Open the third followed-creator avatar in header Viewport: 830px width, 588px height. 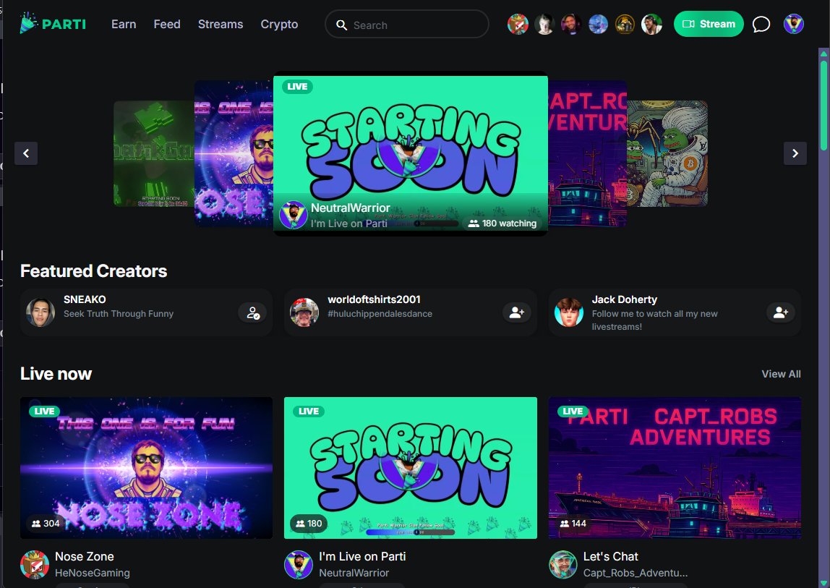pos(571,24)
